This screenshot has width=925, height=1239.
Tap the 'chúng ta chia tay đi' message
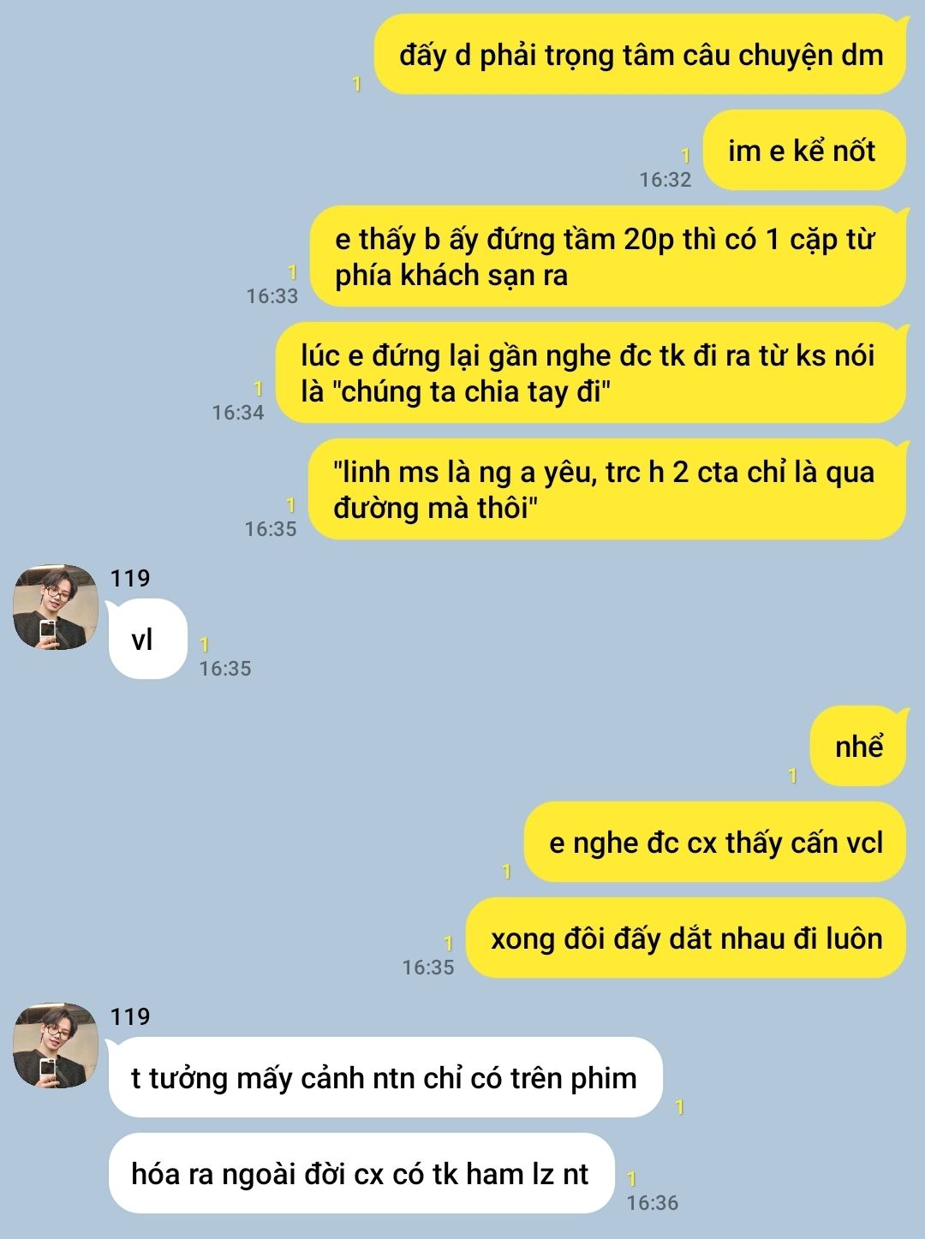click(x=590, y=372)
